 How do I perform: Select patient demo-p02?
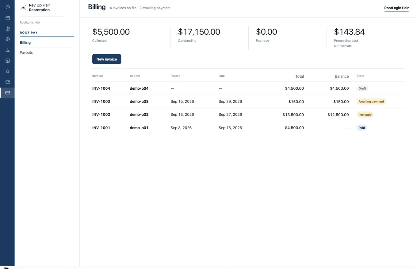[139, 115]
